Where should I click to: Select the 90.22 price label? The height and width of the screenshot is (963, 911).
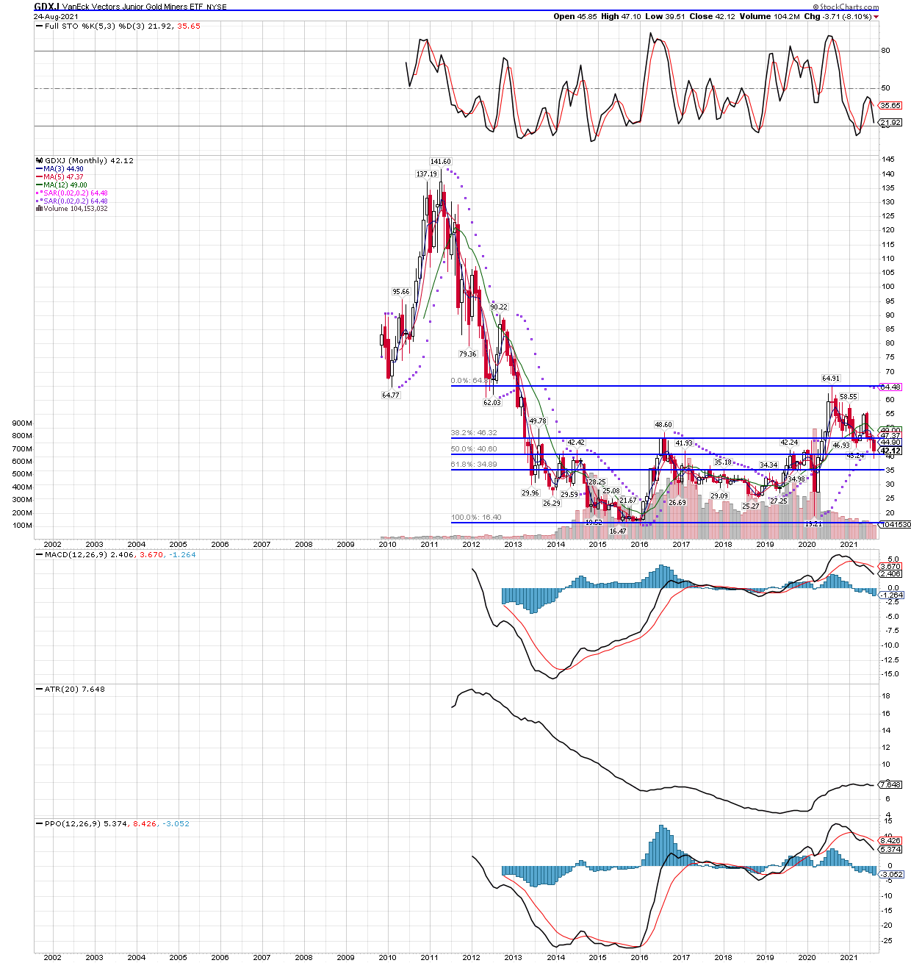pyautogui.click(x=498, y=307)
